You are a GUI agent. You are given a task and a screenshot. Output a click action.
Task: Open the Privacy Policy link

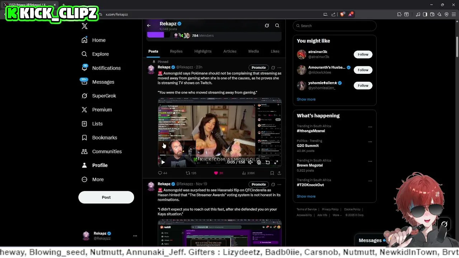coord(330,209)
